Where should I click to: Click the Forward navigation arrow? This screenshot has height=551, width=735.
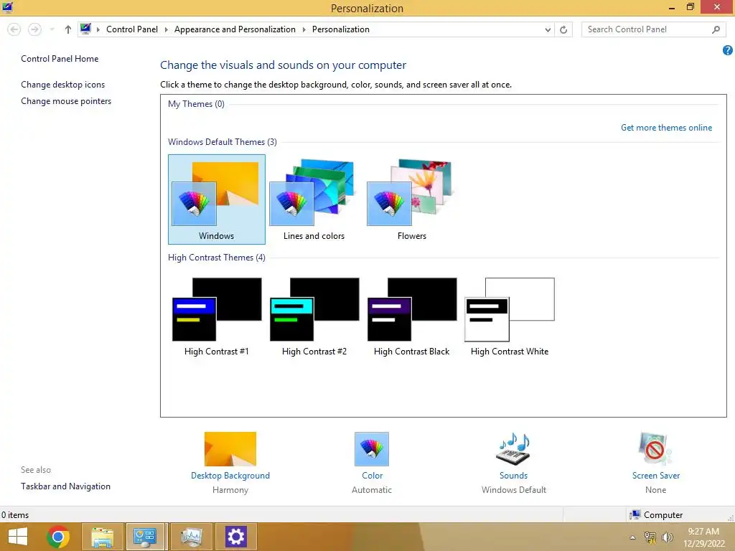click(x=34, y=29)
